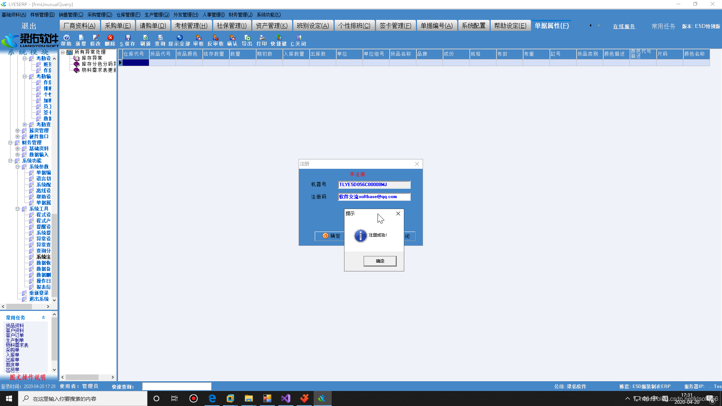Switch to the 采购单(E) tab
The height and width of the screenshot is (406, 722).
tap(118, 26)
